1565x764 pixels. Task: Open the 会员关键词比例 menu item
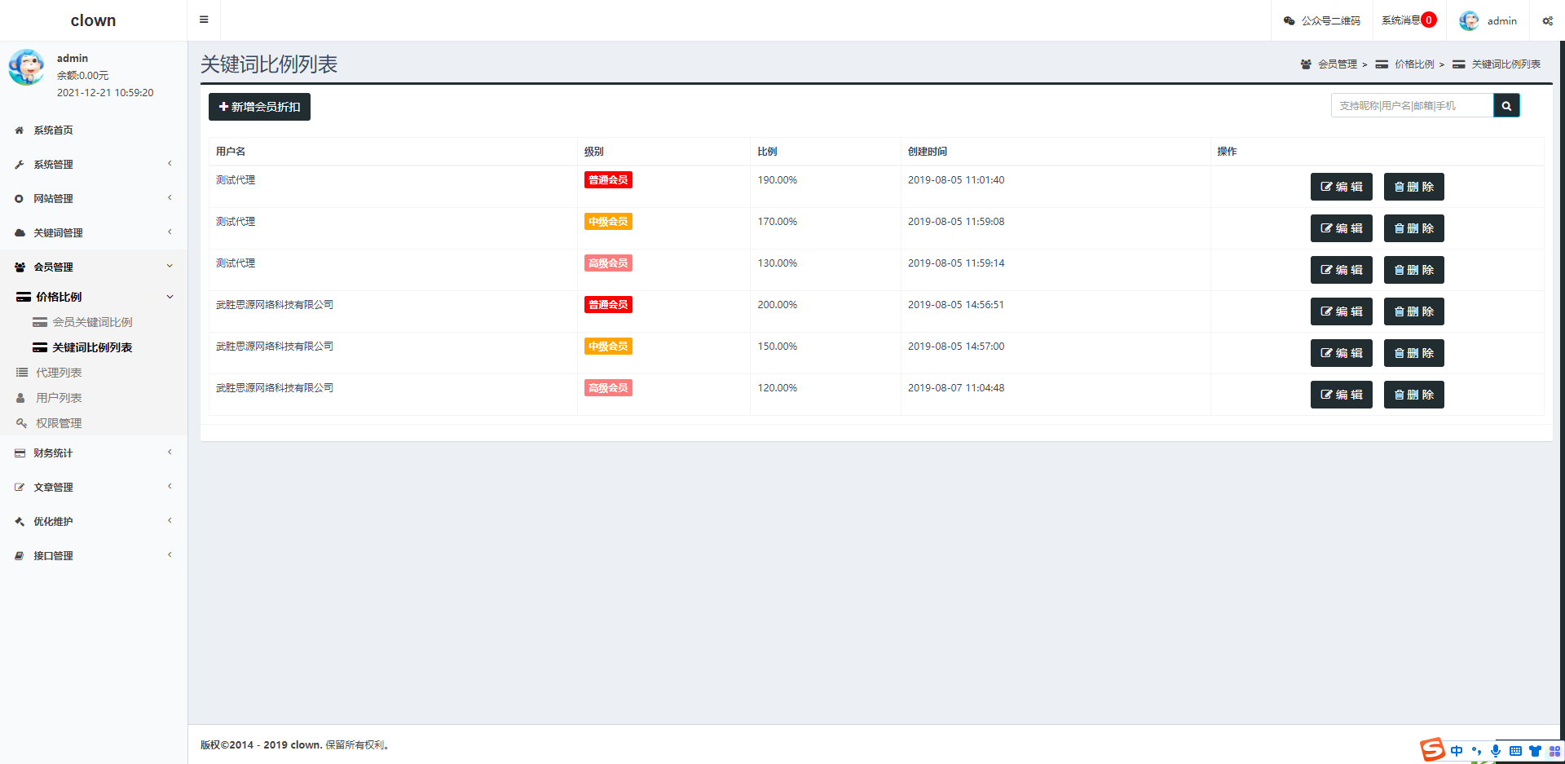pos(92,322)
